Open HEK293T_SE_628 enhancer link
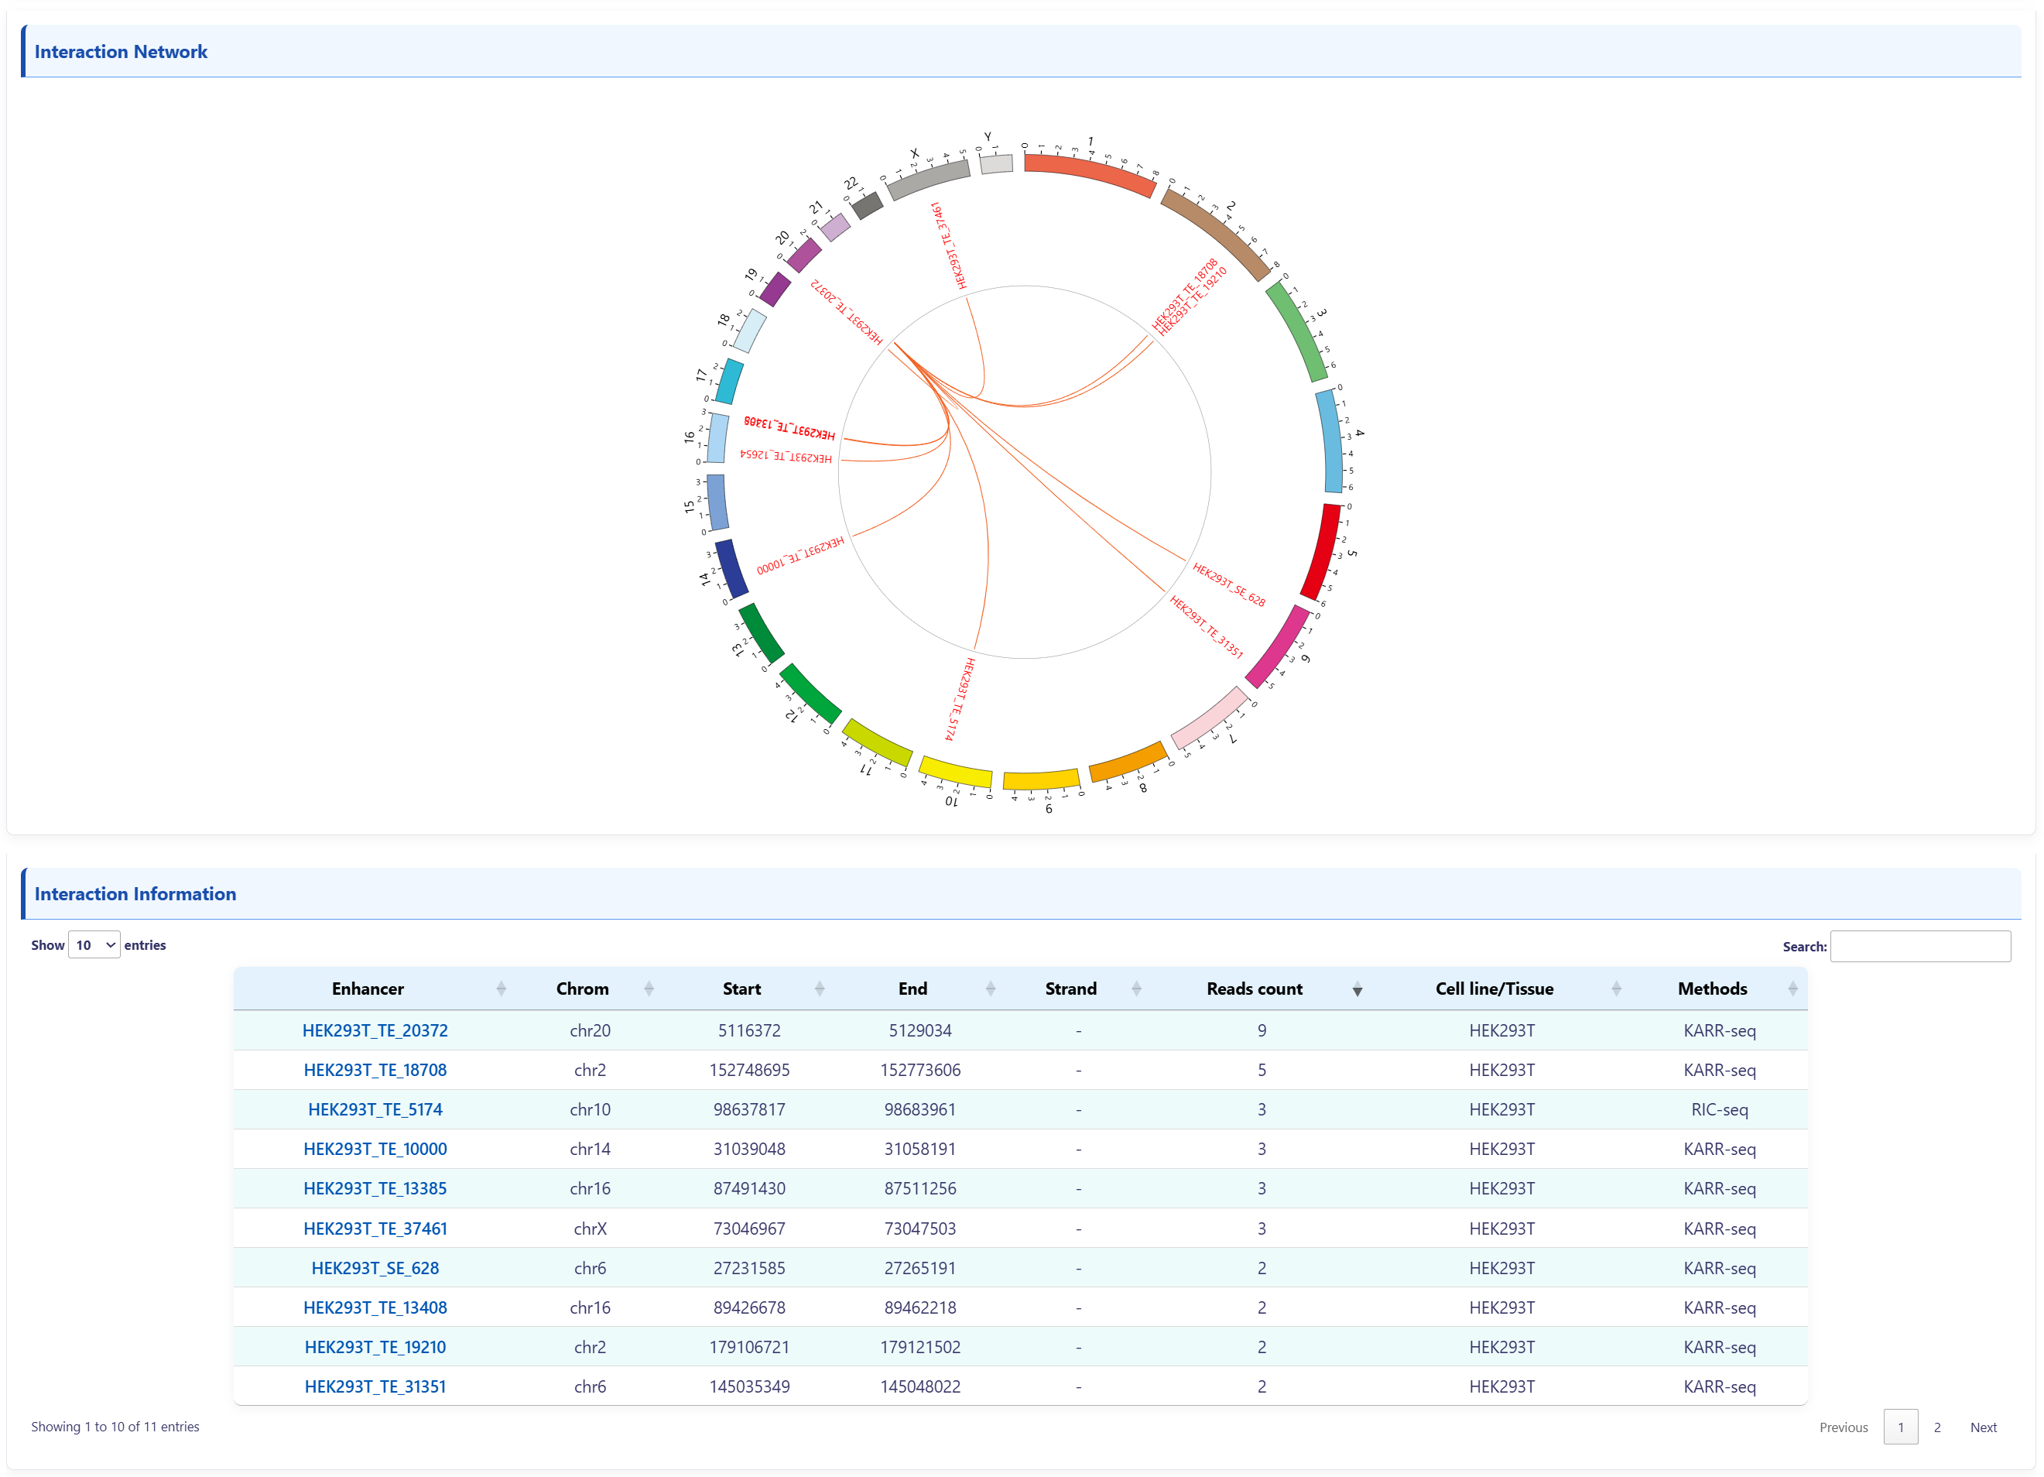2044x1477 pixels. [x=375, y=1268]
